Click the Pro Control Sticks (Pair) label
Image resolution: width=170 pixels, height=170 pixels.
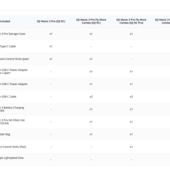pos(13,147)
